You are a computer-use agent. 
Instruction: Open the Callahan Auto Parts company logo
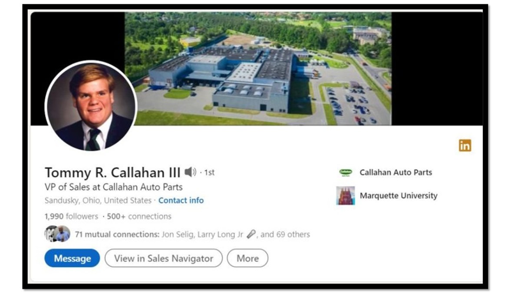click(x=346, y=172)
